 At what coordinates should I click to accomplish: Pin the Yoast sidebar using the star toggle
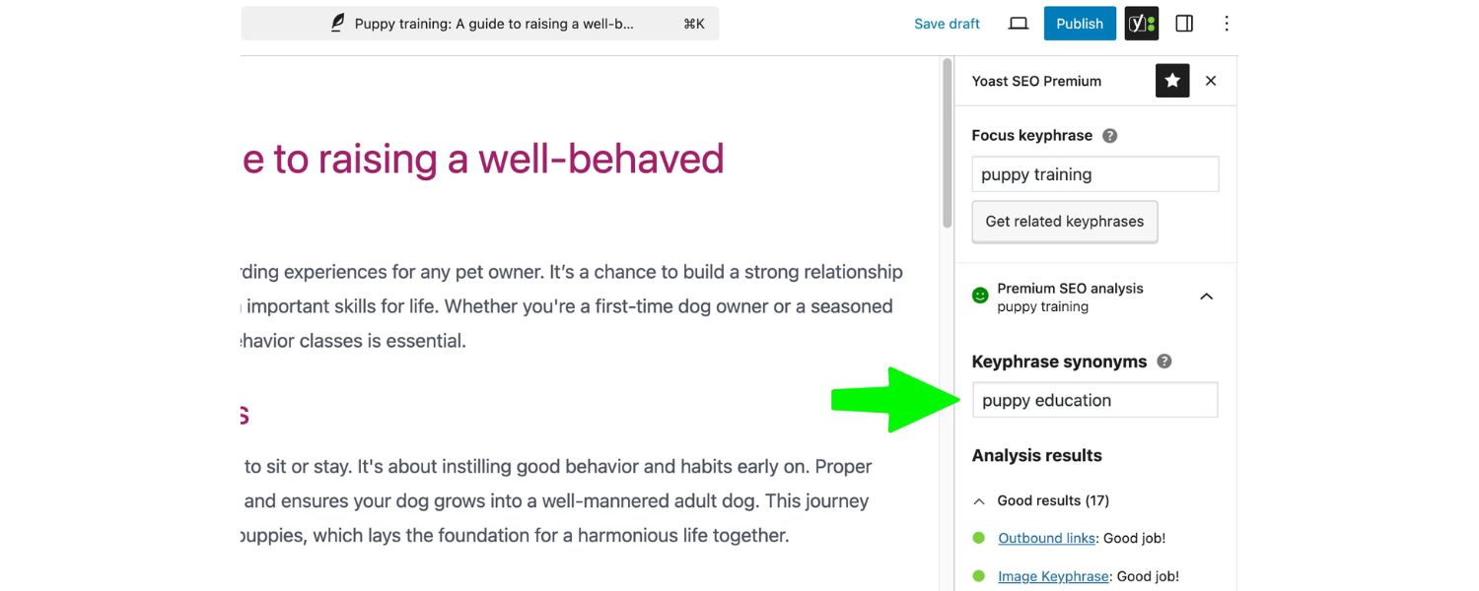click(1172, 81)
